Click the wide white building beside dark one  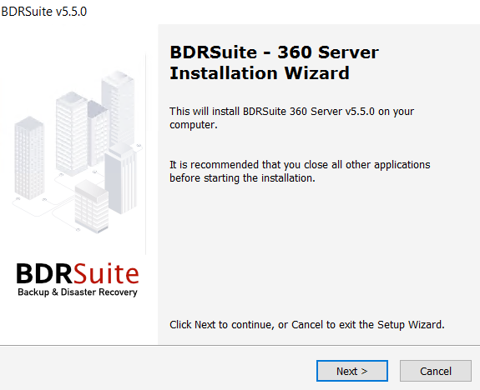click(x=71, y=133)
